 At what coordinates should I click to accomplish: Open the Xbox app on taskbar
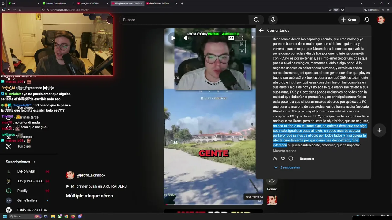(60, 216)
